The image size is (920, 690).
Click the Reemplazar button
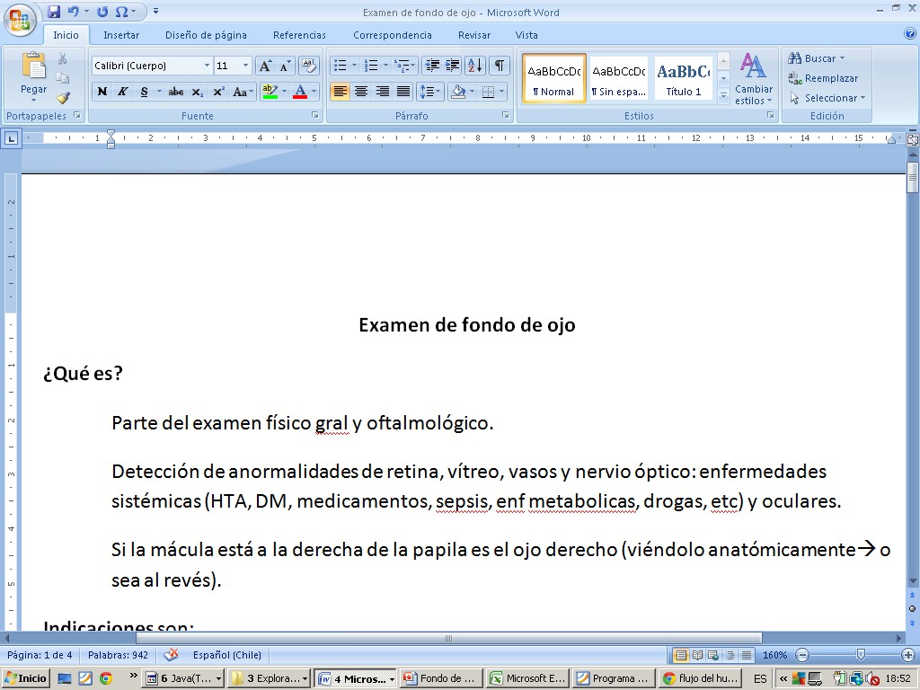coord(823,78)
